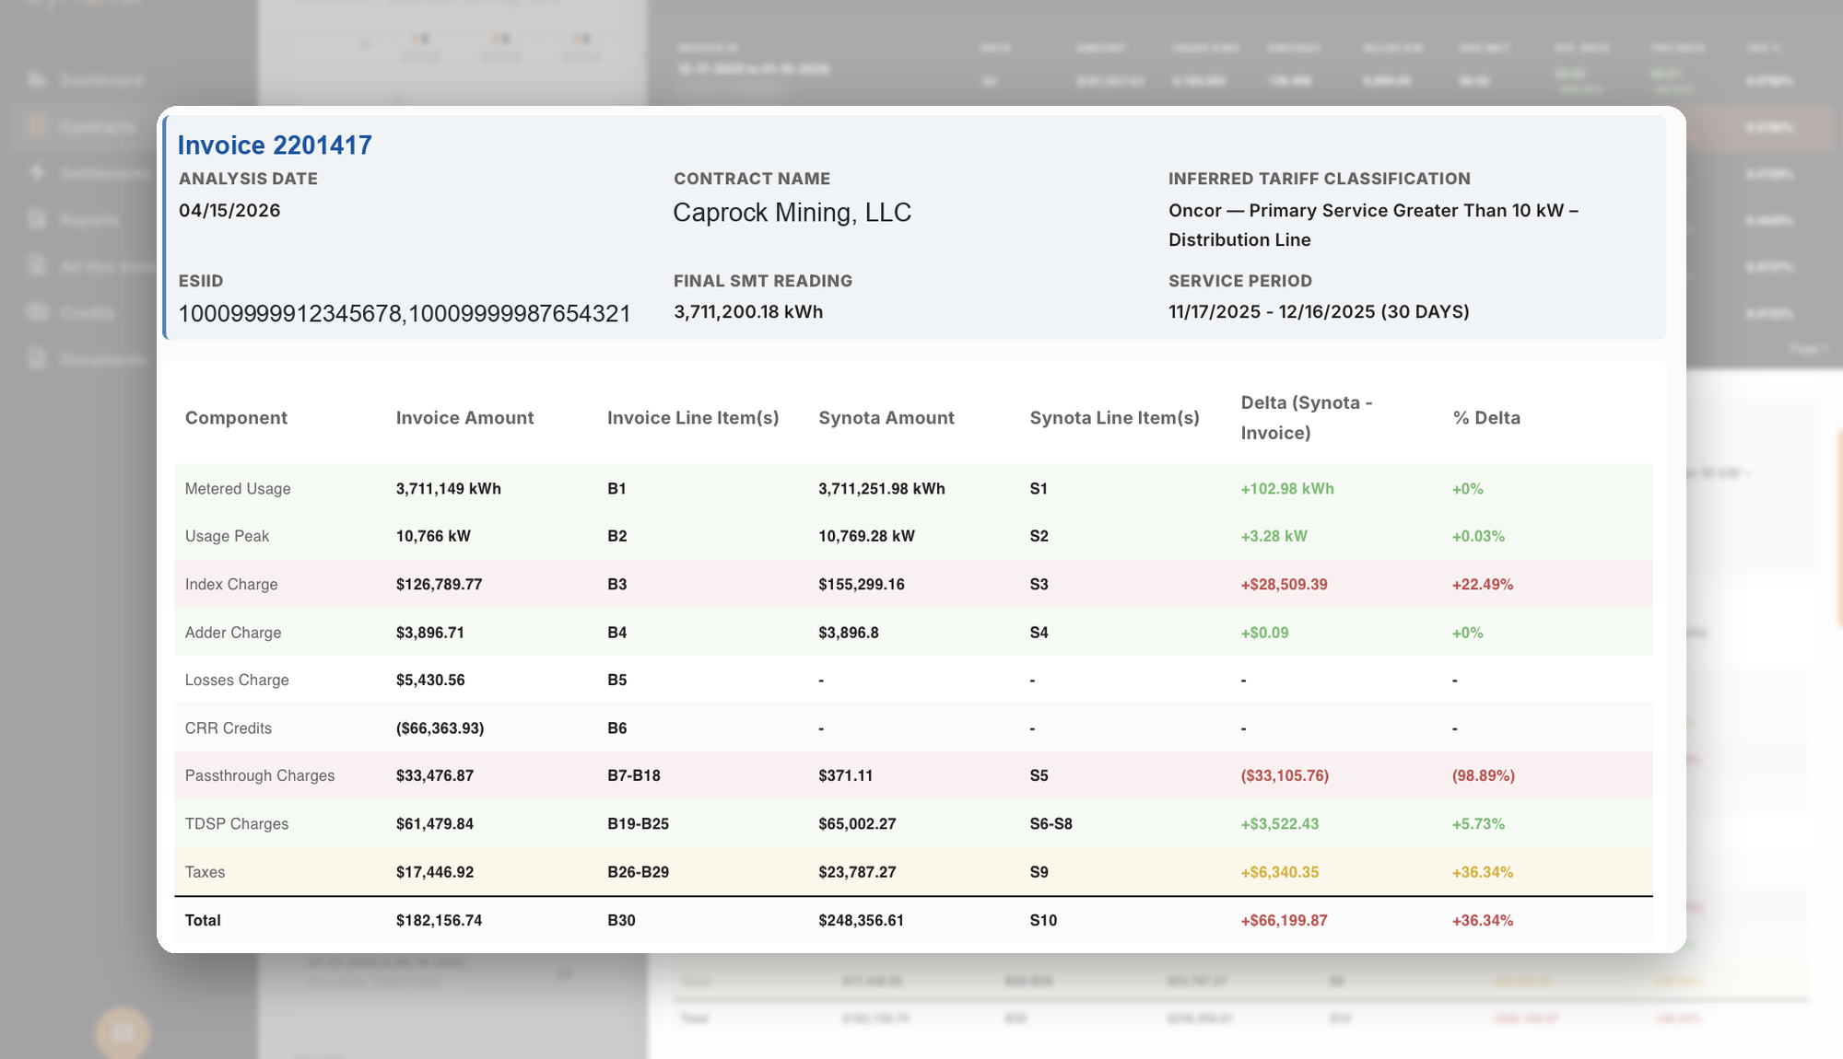Click the contract name Caprock Mining, LLC
The image size is (1843, 1059).
[792, 213]
